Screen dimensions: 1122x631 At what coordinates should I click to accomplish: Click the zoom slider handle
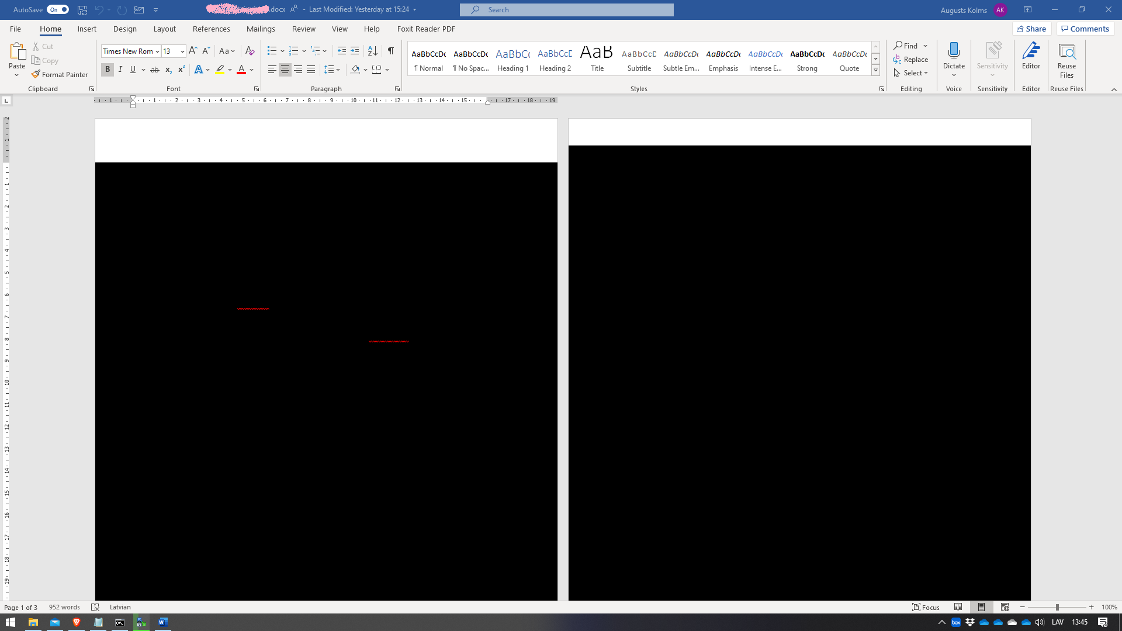[x=1057, y=607]
